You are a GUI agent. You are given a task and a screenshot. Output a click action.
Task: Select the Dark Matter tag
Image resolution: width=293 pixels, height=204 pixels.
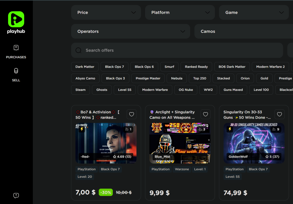85,67
